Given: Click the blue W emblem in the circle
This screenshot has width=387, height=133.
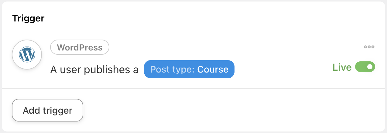Looking at the screenshot, I should 27,55.
